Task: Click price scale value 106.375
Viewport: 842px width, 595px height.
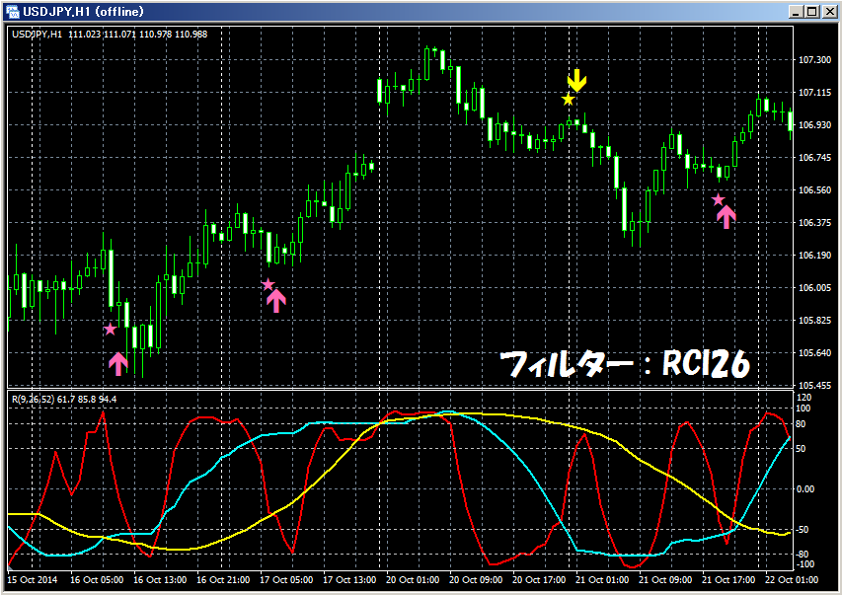Action: point(815,222)
